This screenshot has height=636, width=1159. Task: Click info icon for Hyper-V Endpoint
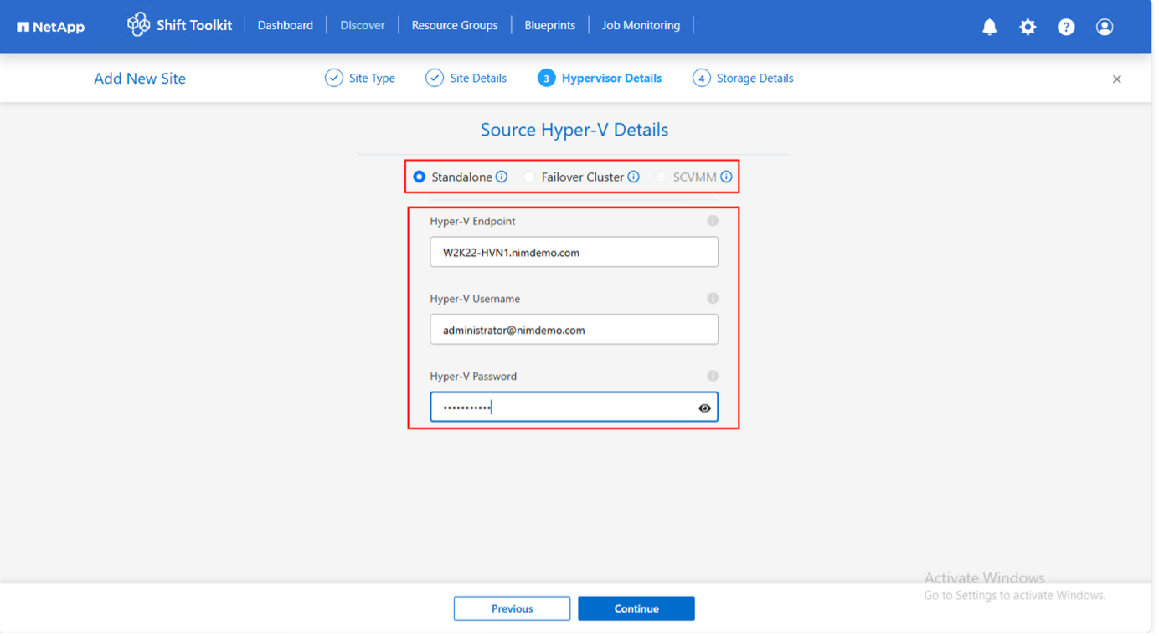point(713,221)
